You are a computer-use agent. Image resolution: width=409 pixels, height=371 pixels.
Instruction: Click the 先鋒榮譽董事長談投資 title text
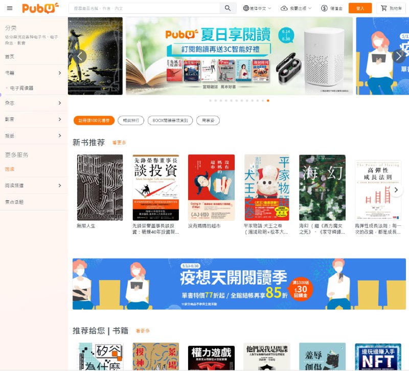tap(155, 228)
